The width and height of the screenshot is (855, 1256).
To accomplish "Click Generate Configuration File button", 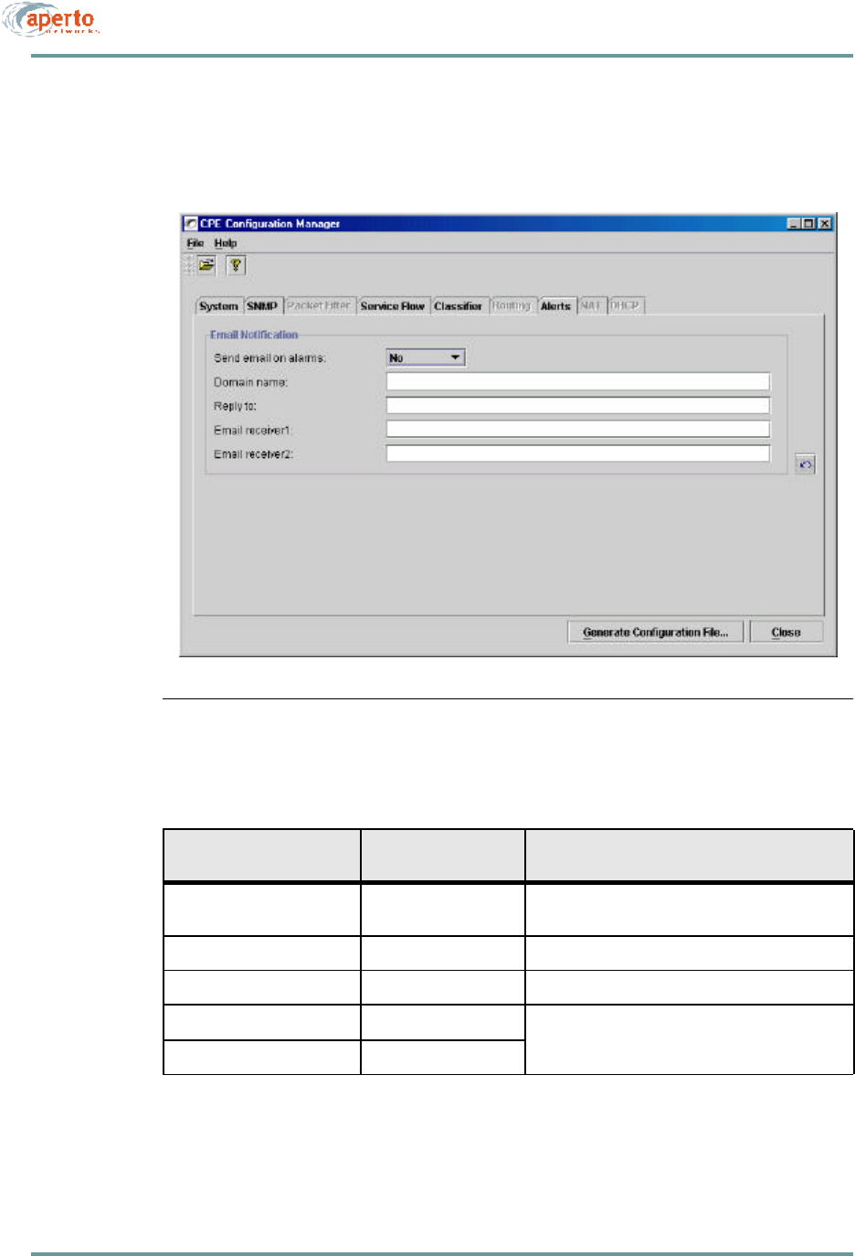I will [x=656, y=632].
